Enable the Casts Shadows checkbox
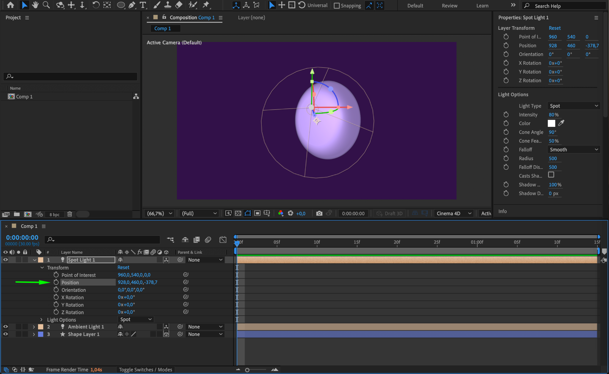Viewport: 609px width, 374px height. pos(551,175)
